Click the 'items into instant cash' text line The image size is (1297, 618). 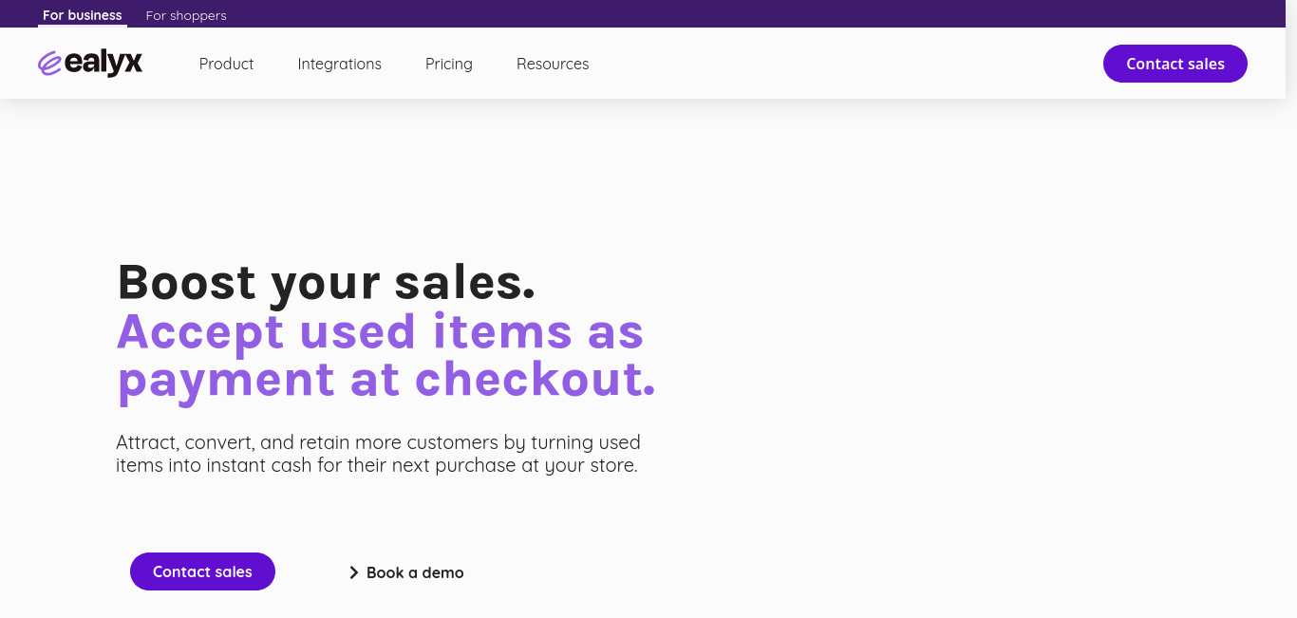377,466
